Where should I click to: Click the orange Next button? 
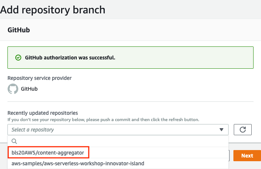pos(247,156)
